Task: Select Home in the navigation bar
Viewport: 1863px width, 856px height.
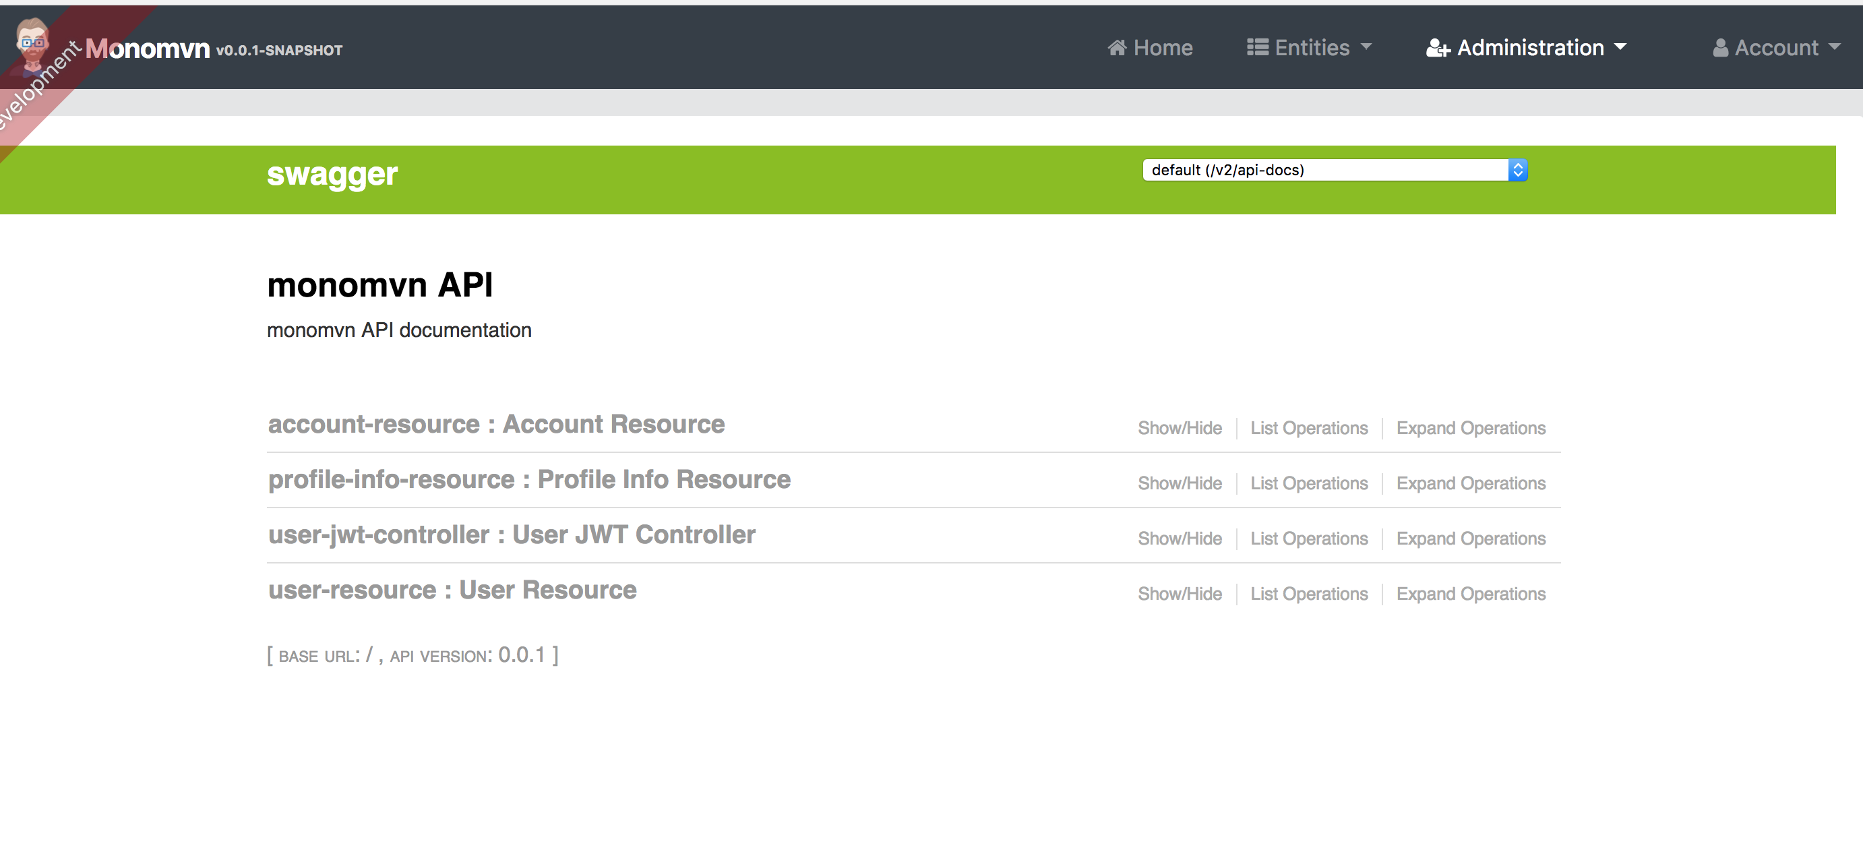Action: tap(1150, 47)
